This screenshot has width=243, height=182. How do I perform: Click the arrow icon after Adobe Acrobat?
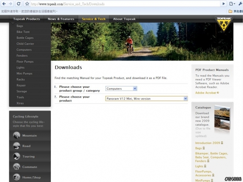[x=218, y=93]
